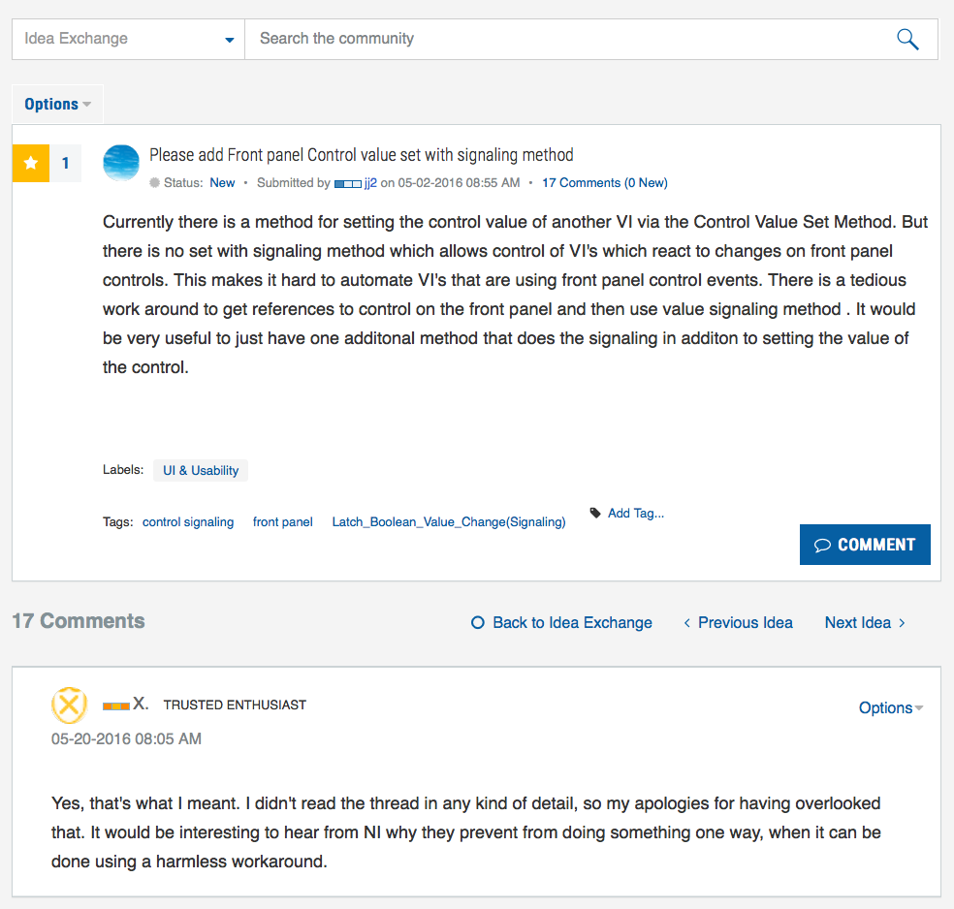This screenshot has width=954, height=909.
Task: Click the commenter's yellow X avatar
Action: pos(70,705)
